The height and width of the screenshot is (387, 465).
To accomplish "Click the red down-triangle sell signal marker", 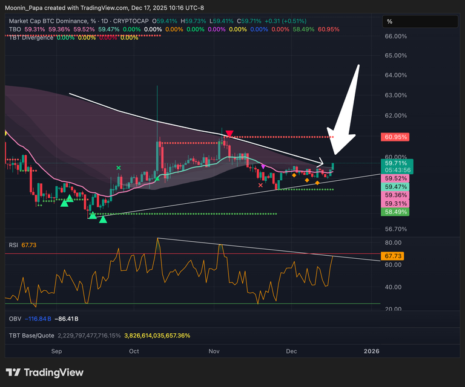I will (x=229, y=133).
